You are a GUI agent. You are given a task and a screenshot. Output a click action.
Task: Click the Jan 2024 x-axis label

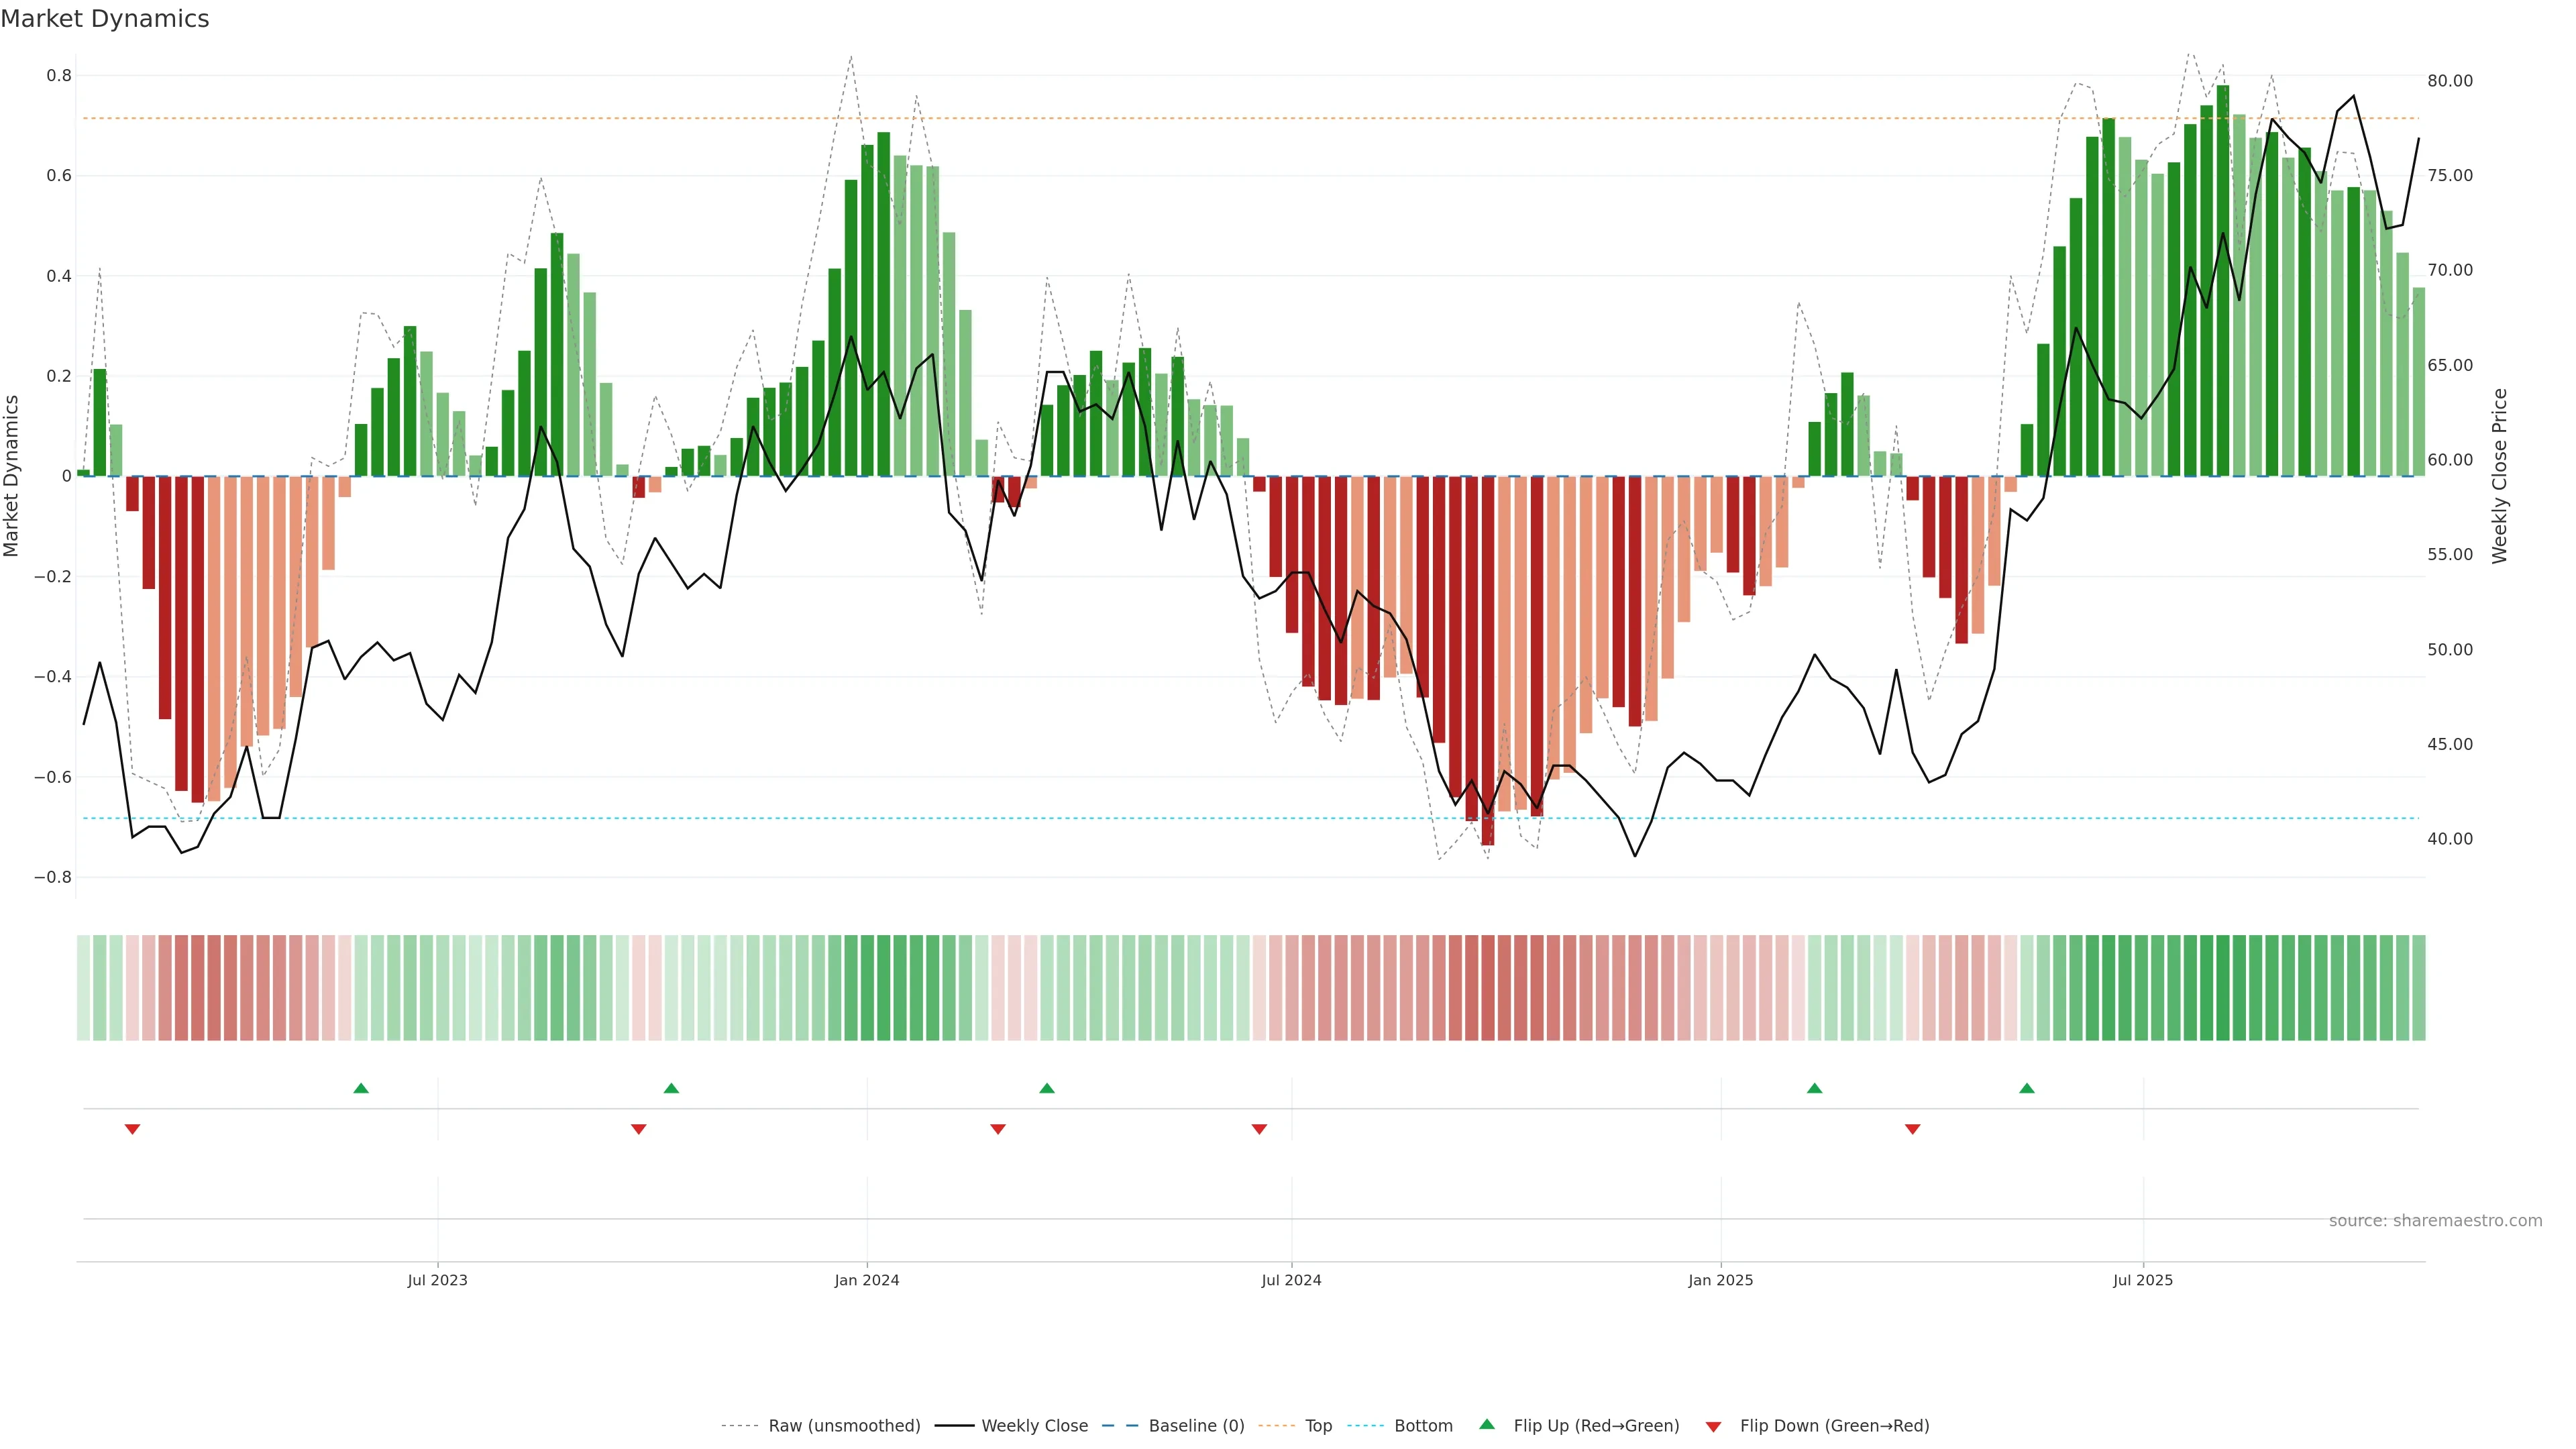(x=866, y=1280)
